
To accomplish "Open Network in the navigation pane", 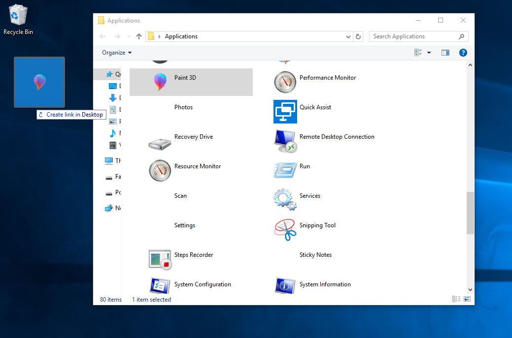I will tap(109, 208).
